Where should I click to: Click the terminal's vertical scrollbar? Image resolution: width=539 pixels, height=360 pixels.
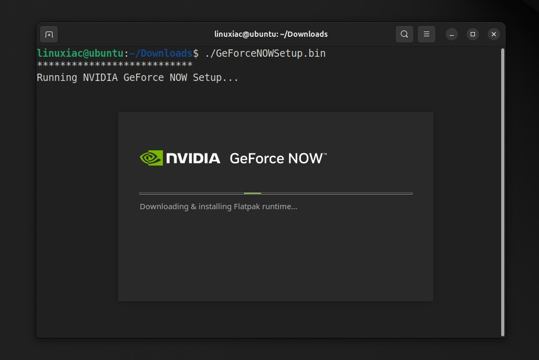point(503,192)
